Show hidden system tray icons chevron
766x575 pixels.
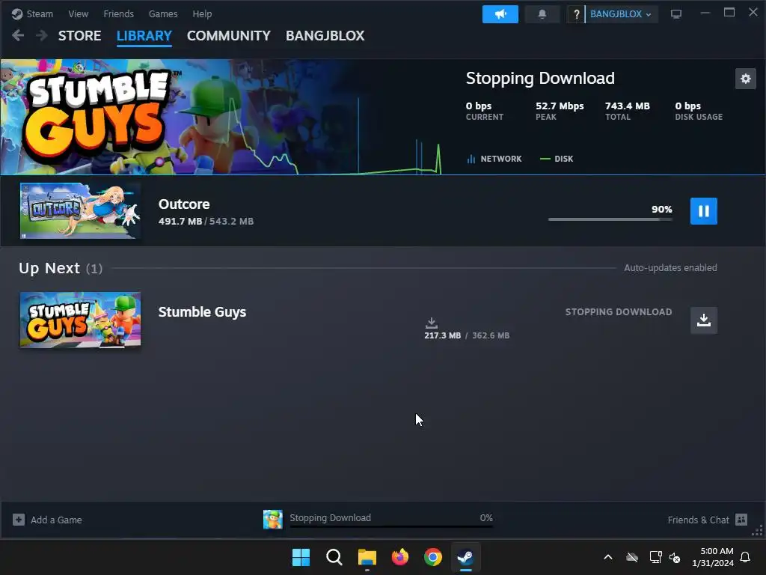pyautogui.click(x=608, y=557)
